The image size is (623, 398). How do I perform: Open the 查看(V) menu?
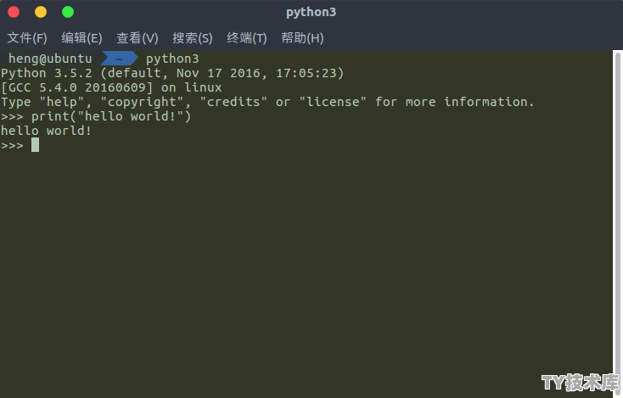(138, 38)
